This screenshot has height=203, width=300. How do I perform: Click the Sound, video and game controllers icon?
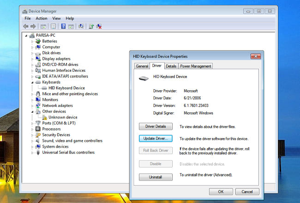[x=38, y=141]
